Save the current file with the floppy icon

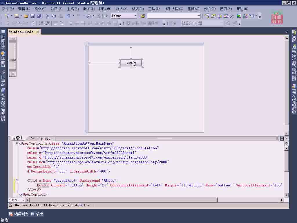pos(32,16)
